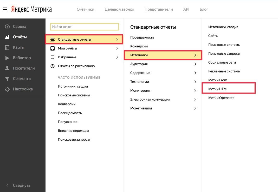Open Сегменты from sidebar
This screenshot has height=192, width=278.
pyautogui.click(x=22, y=79)
